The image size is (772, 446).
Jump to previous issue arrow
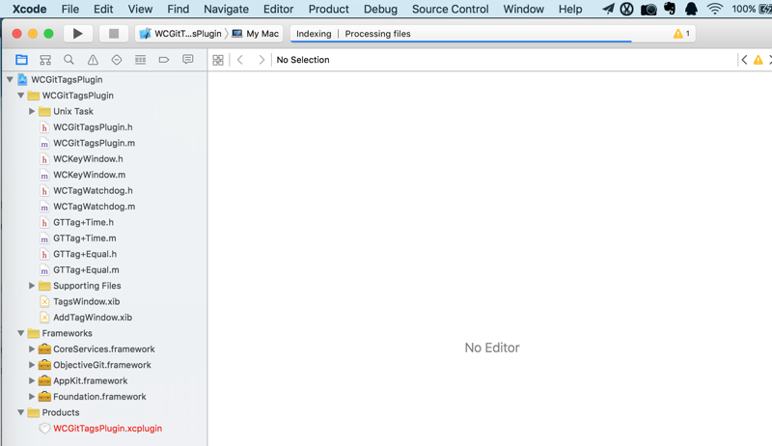click(744, 60)
